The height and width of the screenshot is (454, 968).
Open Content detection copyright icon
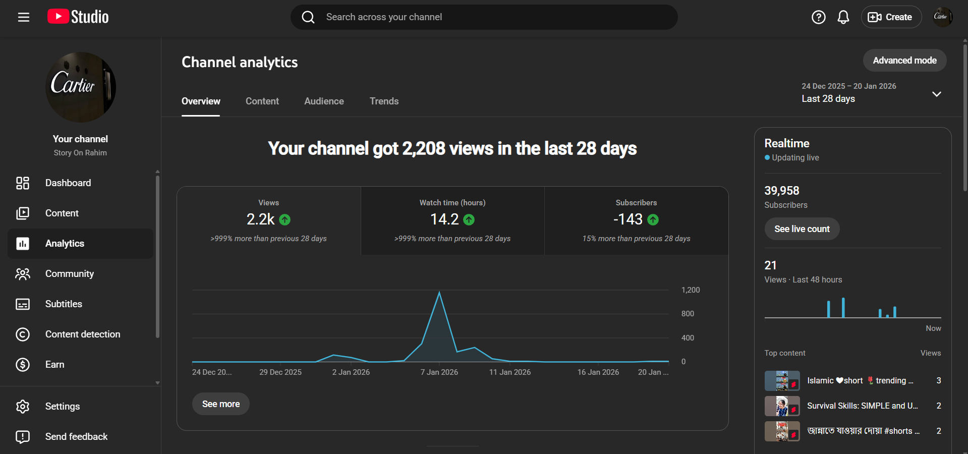point(23,334)
